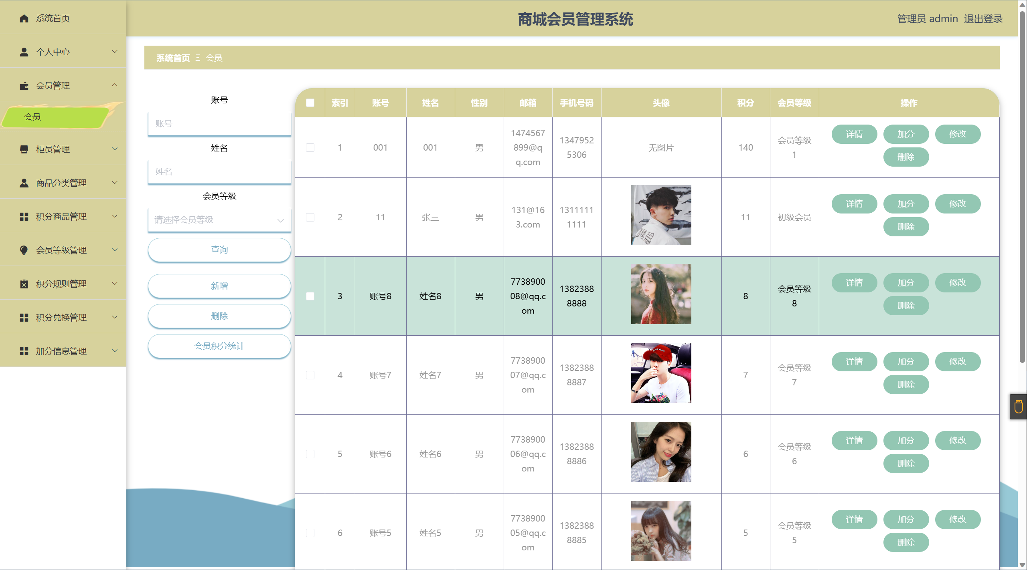The width and height of the screenshot is (1027, 570).
Task: Toggle the select-all checkbox in table header
Action: pyautogui.click(x=310, y=103)
